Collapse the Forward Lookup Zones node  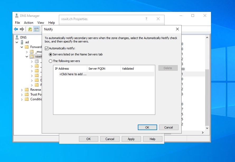(x=22, y=47)
